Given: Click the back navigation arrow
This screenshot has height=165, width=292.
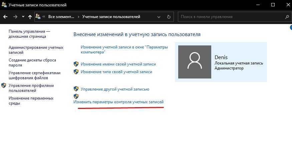Looking at the screenshot, I should tap(5, 17).
